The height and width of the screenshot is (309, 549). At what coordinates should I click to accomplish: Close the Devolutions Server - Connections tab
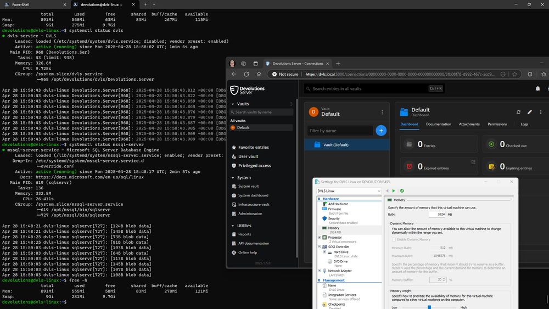pyautogui.click(x=327, y=64)
